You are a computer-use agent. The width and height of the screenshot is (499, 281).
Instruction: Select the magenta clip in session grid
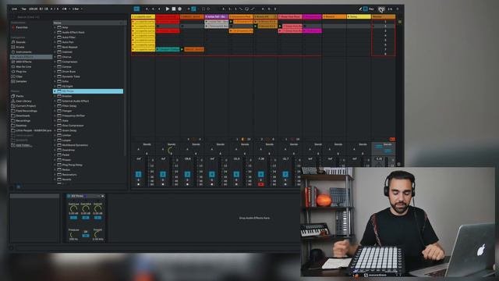coord(312,31)
